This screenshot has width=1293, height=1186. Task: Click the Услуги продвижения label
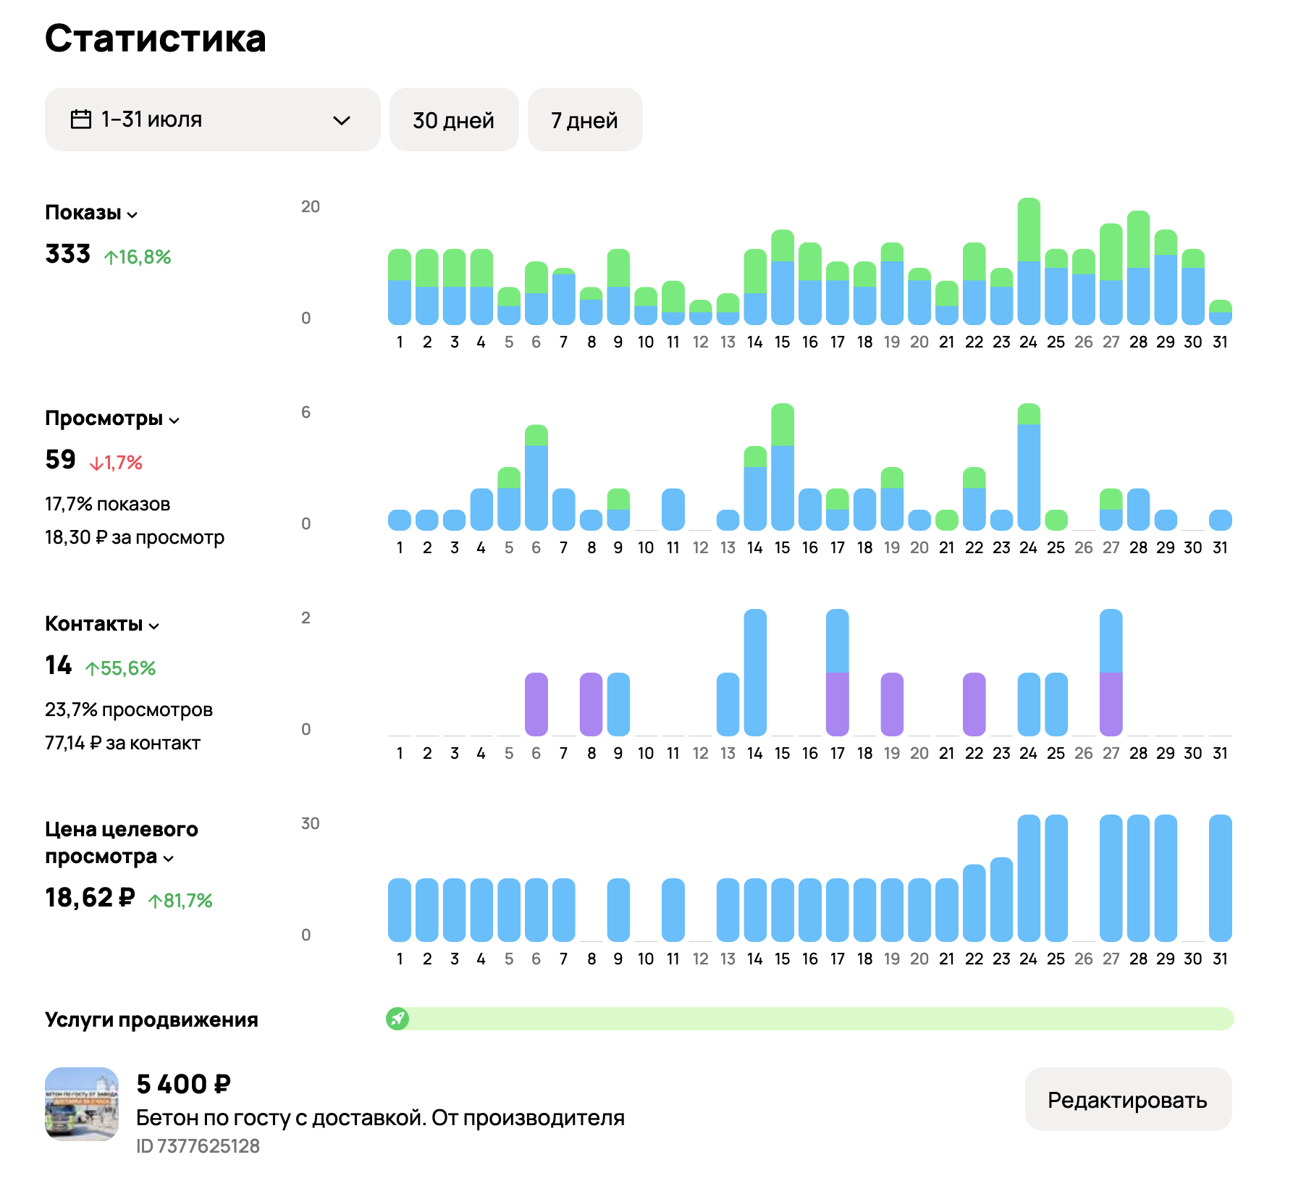click(152, 1019)
